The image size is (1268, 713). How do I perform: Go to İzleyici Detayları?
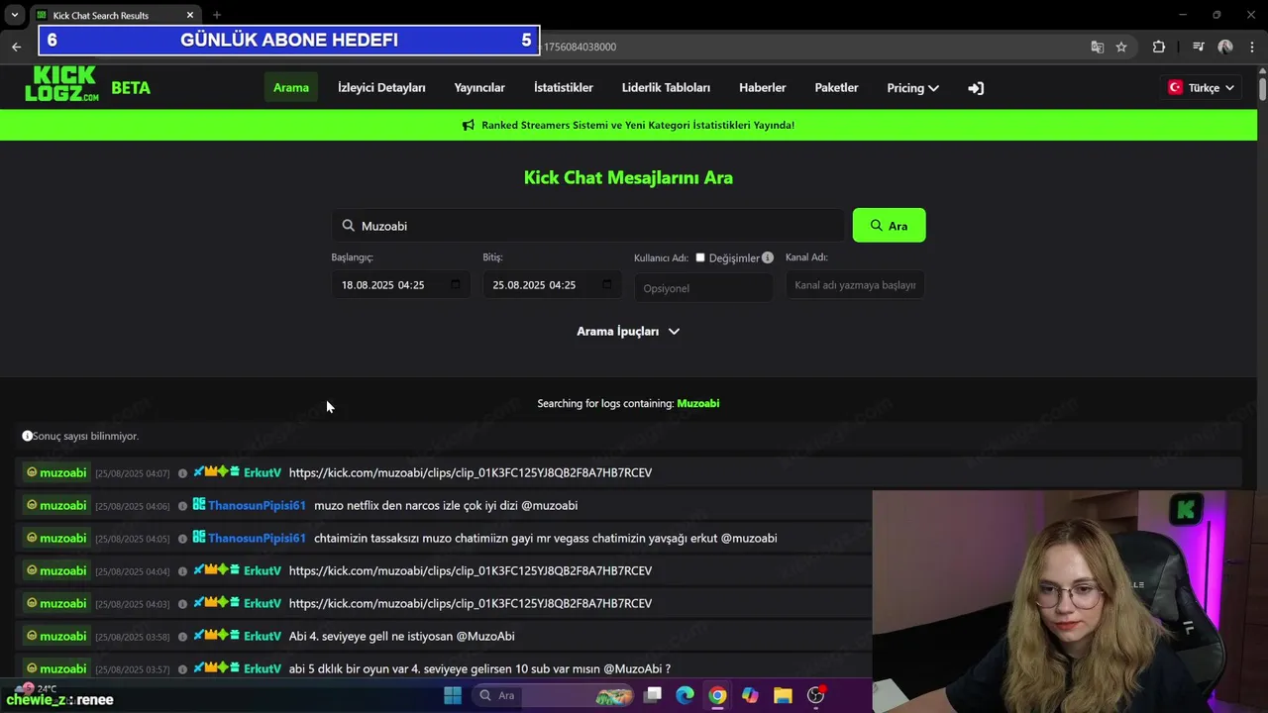coord(381,88)
